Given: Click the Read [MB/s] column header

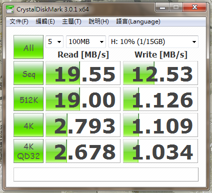Looking at the screenshot, I should tap(83, 54).
